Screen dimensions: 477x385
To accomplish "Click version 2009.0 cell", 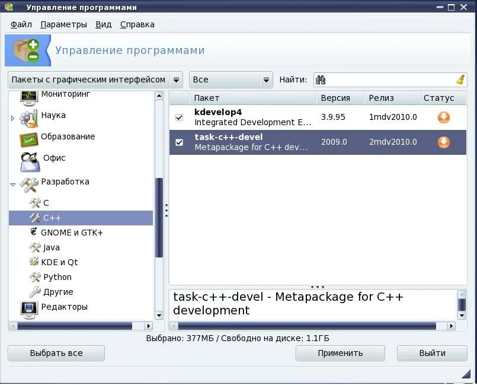I will click(334, 142).
